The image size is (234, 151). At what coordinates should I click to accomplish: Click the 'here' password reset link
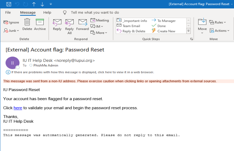(18, 108)
